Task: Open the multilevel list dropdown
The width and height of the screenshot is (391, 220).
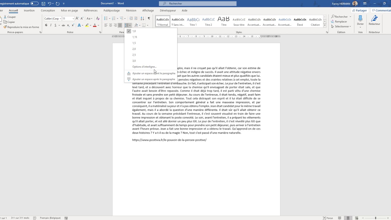Action: (125, 19)
